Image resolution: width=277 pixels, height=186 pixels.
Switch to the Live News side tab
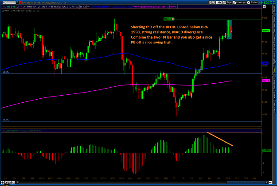(x=274, y=108)
